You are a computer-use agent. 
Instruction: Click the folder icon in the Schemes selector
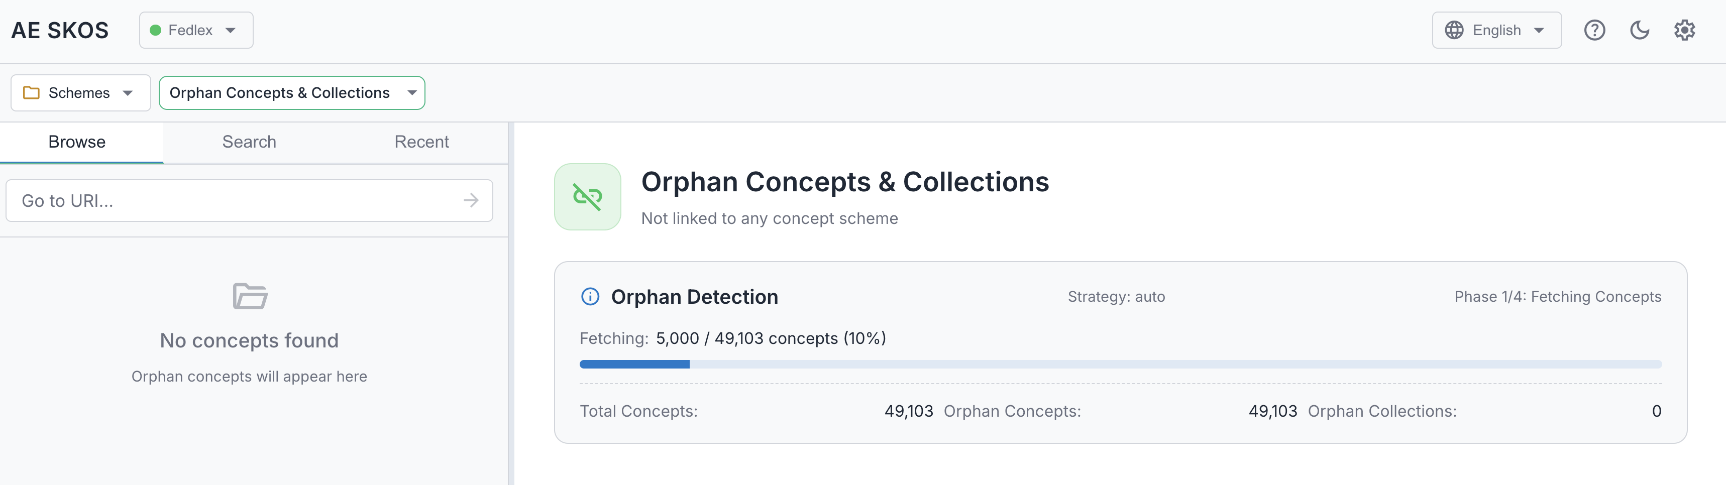pyautogui.click(x=30, y=92)
